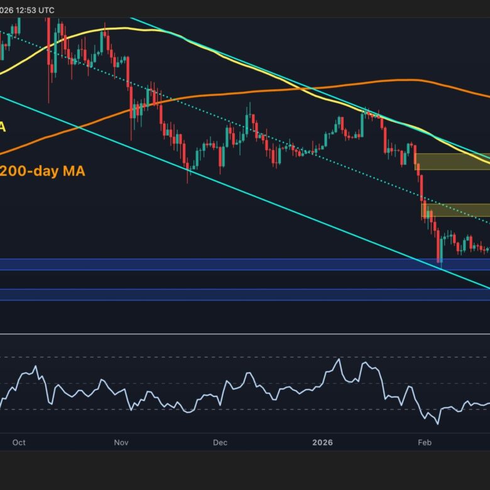Click the Nov label on time axis
Image resolution: width=490 pixels, height=490 pixels.
tap(121, 442)
